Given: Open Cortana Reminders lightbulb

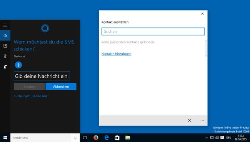Looking at the screenshot, I should [x=5, y=56].
